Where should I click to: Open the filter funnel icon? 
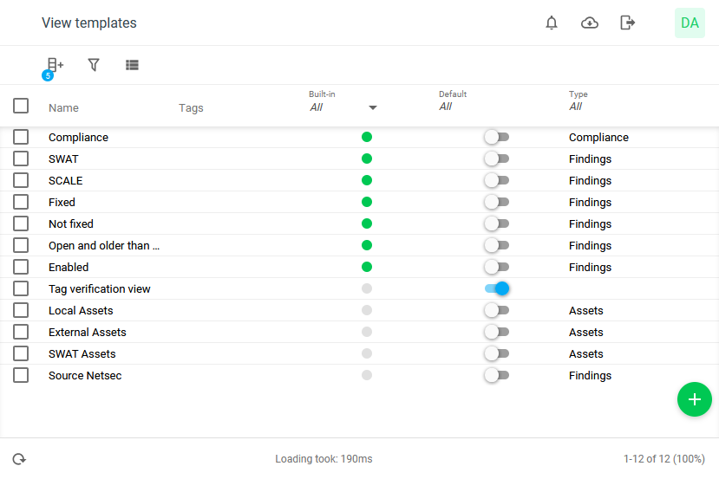coord(94,65)
